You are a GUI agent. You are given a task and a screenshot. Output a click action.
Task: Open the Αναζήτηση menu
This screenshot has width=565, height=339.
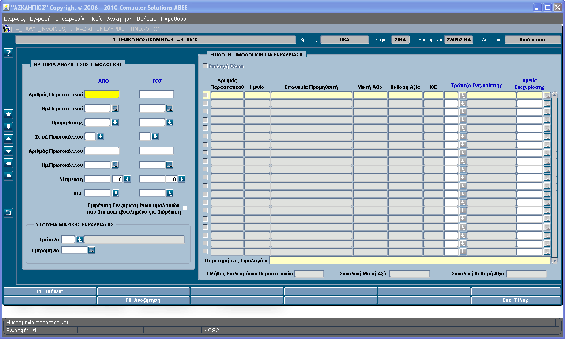[x=120, y=19]
